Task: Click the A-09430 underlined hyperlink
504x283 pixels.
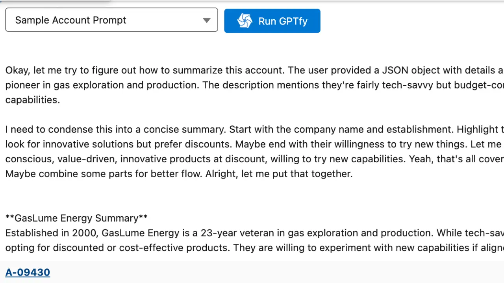Action: (28, 272)
